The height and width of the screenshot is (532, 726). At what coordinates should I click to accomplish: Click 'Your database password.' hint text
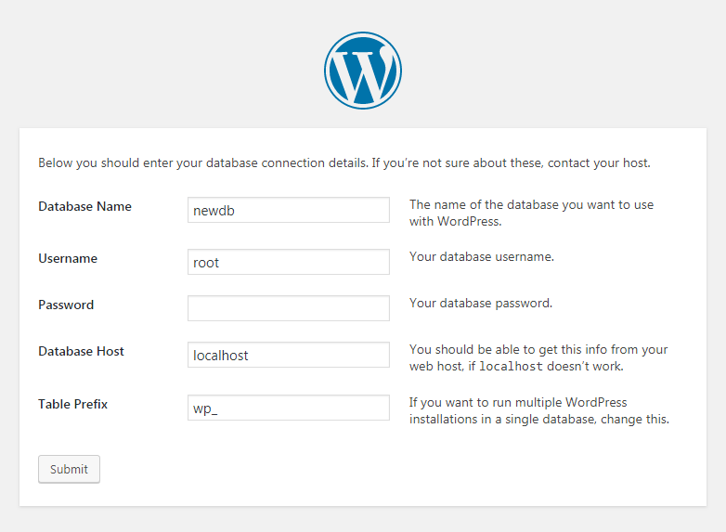coord(481,303)
